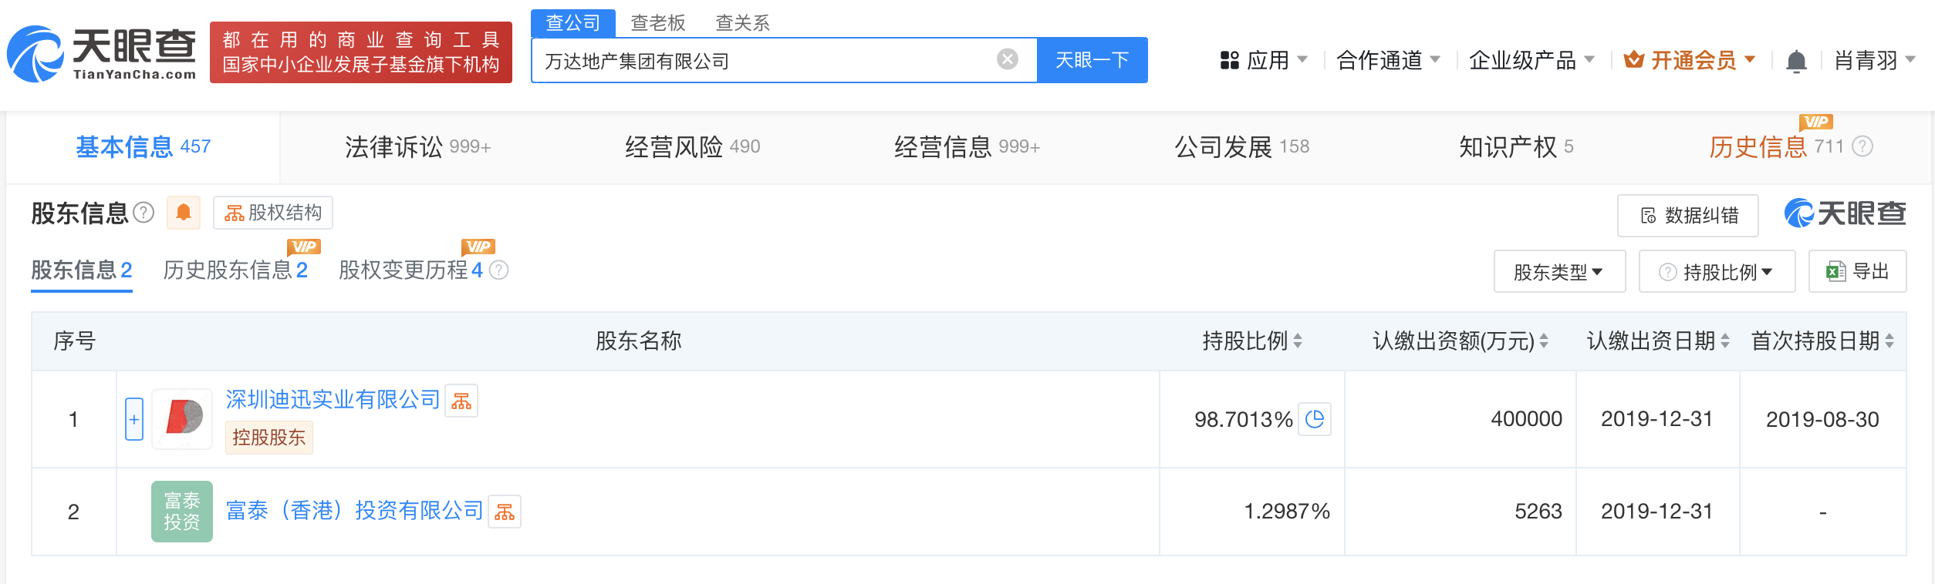This screenshot has height=584, width=1935.
Task: Click the TianYanCha logo
Action: coord(102,53)
